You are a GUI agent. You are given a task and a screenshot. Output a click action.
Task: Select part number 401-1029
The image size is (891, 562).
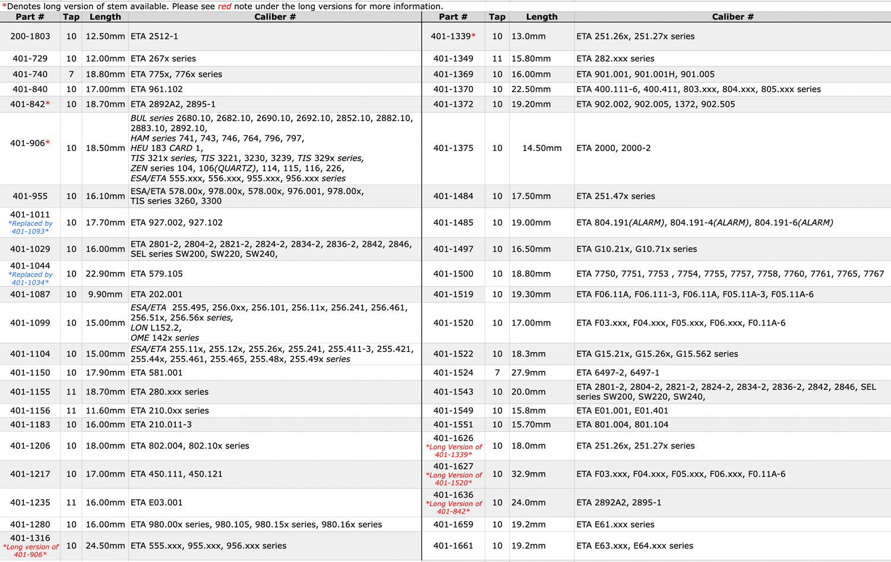pyautogui.click(x=30, y=249)
